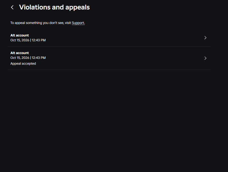Click the word appeals in the page title
Image resolution: width=228 pixels, height=172 pixels.
77,8
